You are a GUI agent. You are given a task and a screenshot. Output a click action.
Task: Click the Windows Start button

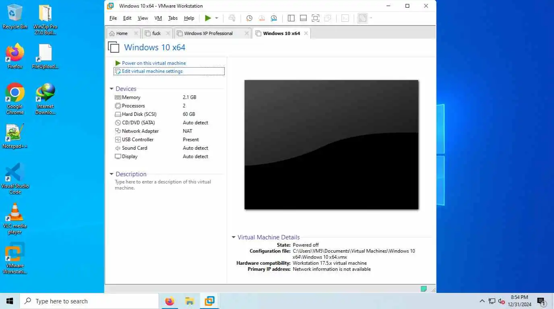[x=10, y=301]
